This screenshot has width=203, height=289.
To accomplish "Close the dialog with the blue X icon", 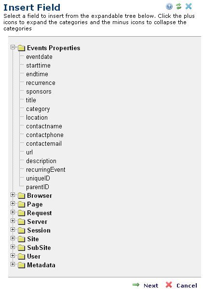I will click(189, 6).
